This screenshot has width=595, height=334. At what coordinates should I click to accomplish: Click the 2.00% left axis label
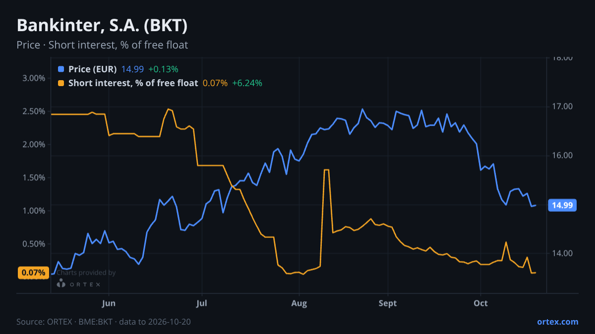[34, 144]
